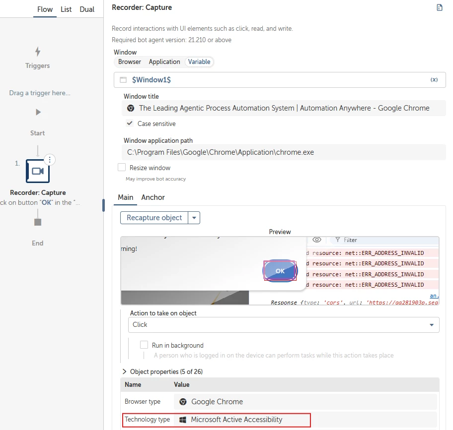This screenshot has width=453, height=430.
Task: Click the Microsoft Active Accessibility value
Action: [x=236, y=420]
